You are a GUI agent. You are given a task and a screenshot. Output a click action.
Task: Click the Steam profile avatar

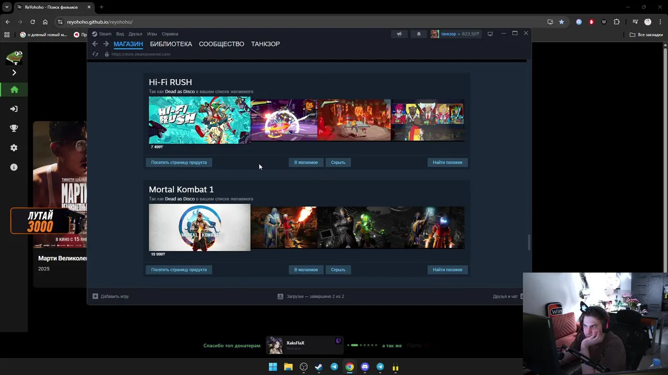[x=435, y=34]
